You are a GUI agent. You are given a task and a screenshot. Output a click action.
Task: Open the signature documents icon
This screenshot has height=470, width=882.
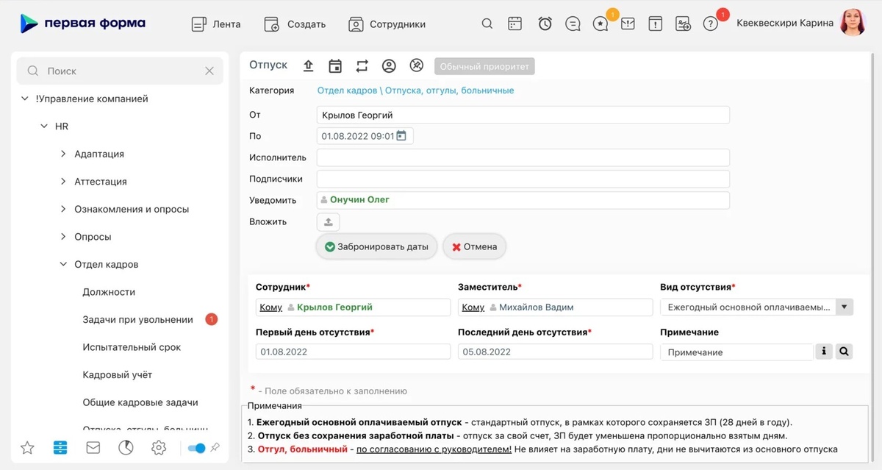(x=683, y=24)
